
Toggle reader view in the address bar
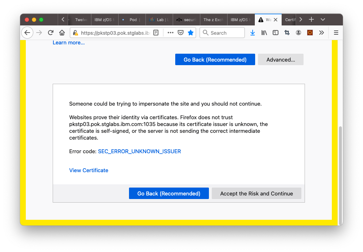tap(156, 33)
